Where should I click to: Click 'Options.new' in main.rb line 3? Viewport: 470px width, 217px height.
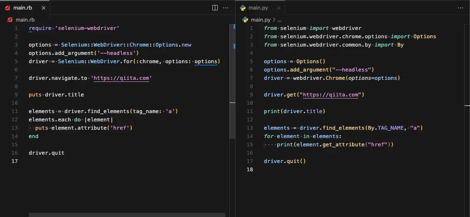pos(173,44)
